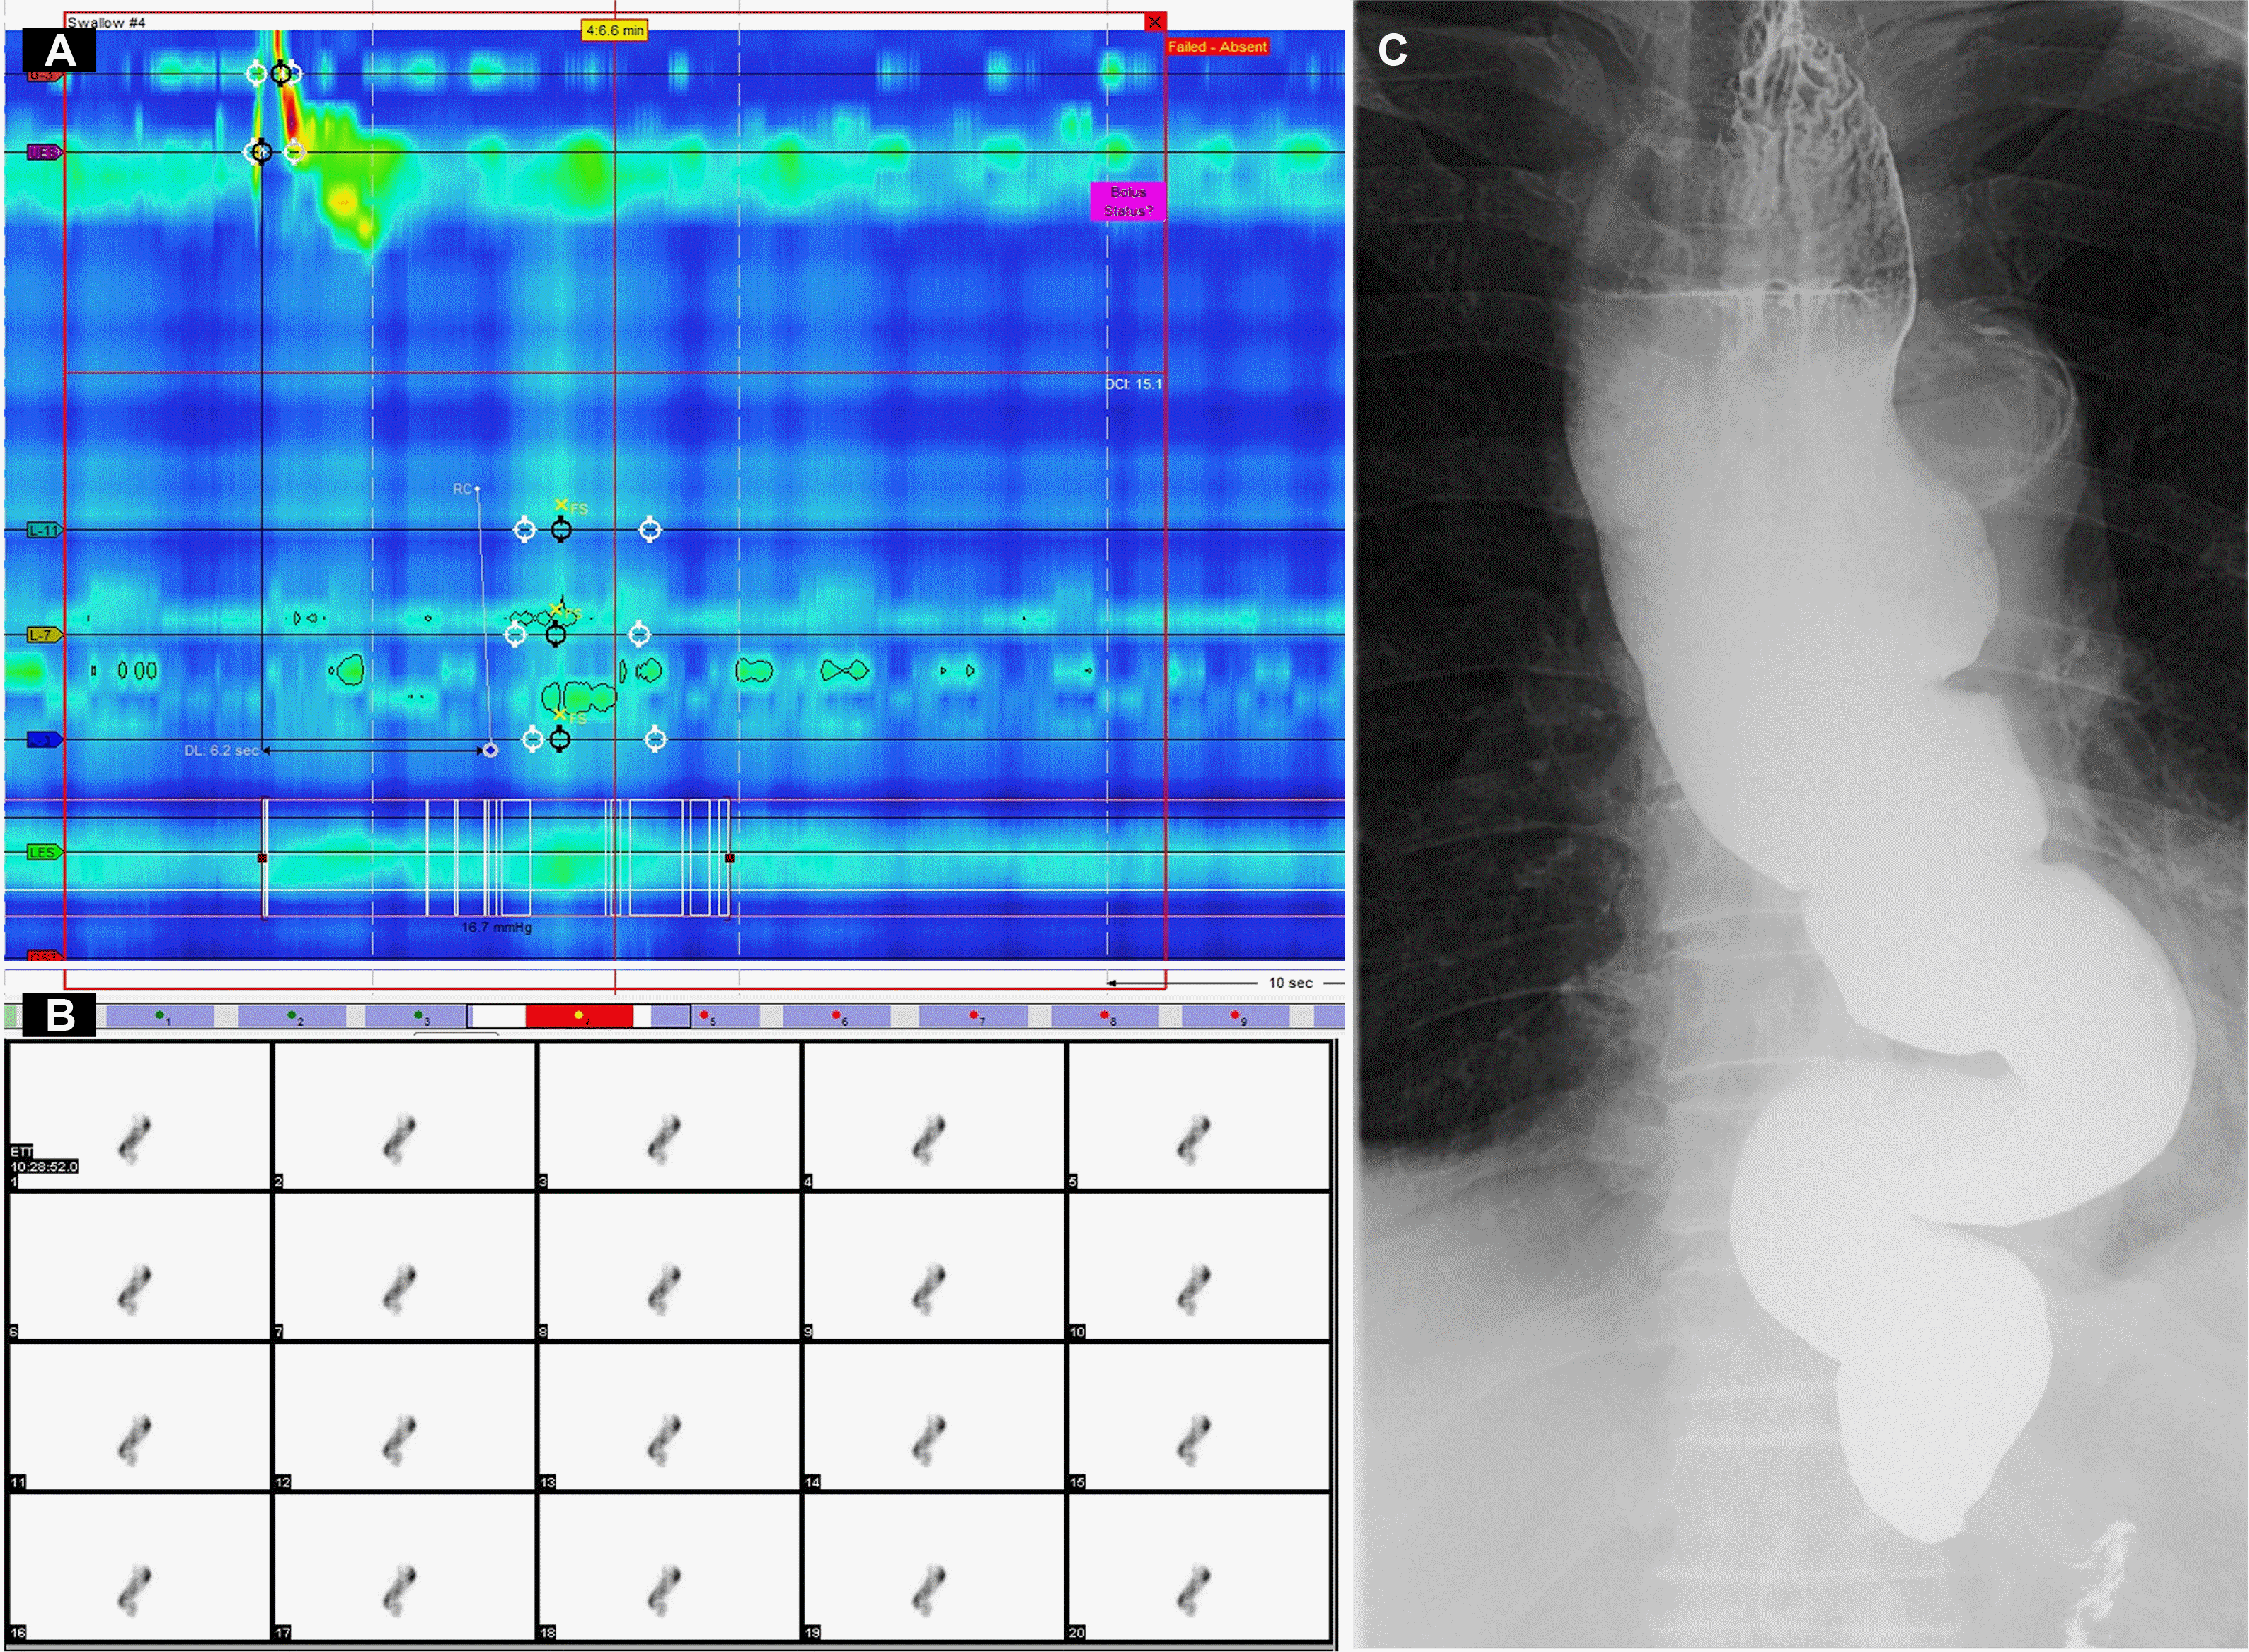Jump to swallow 9 in timeline strip
2249x1652 pixels.
1236,1017
